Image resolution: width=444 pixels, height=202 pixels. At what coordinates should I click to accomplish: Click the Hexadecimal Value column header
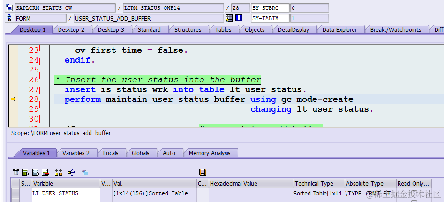(x=251, y=184)
